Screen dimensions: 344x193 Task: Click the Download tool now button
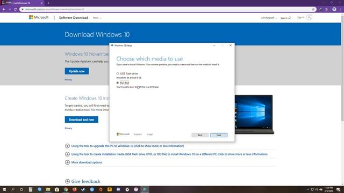pos(81,120)
